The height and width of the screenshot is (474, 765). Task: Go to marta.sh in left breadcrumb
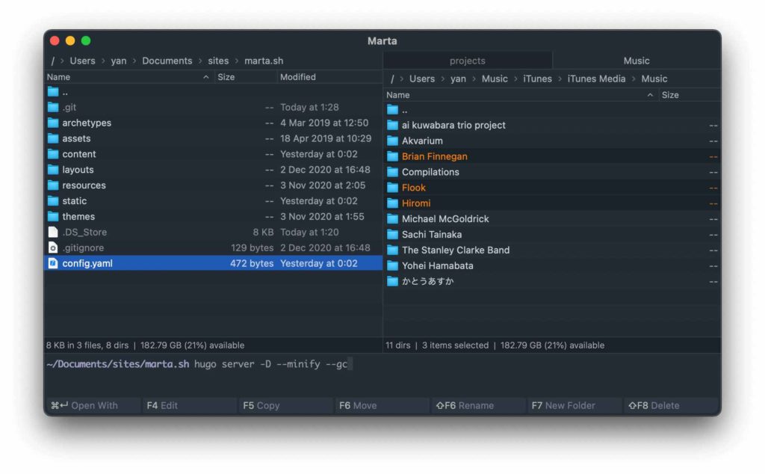pos(264,61)
